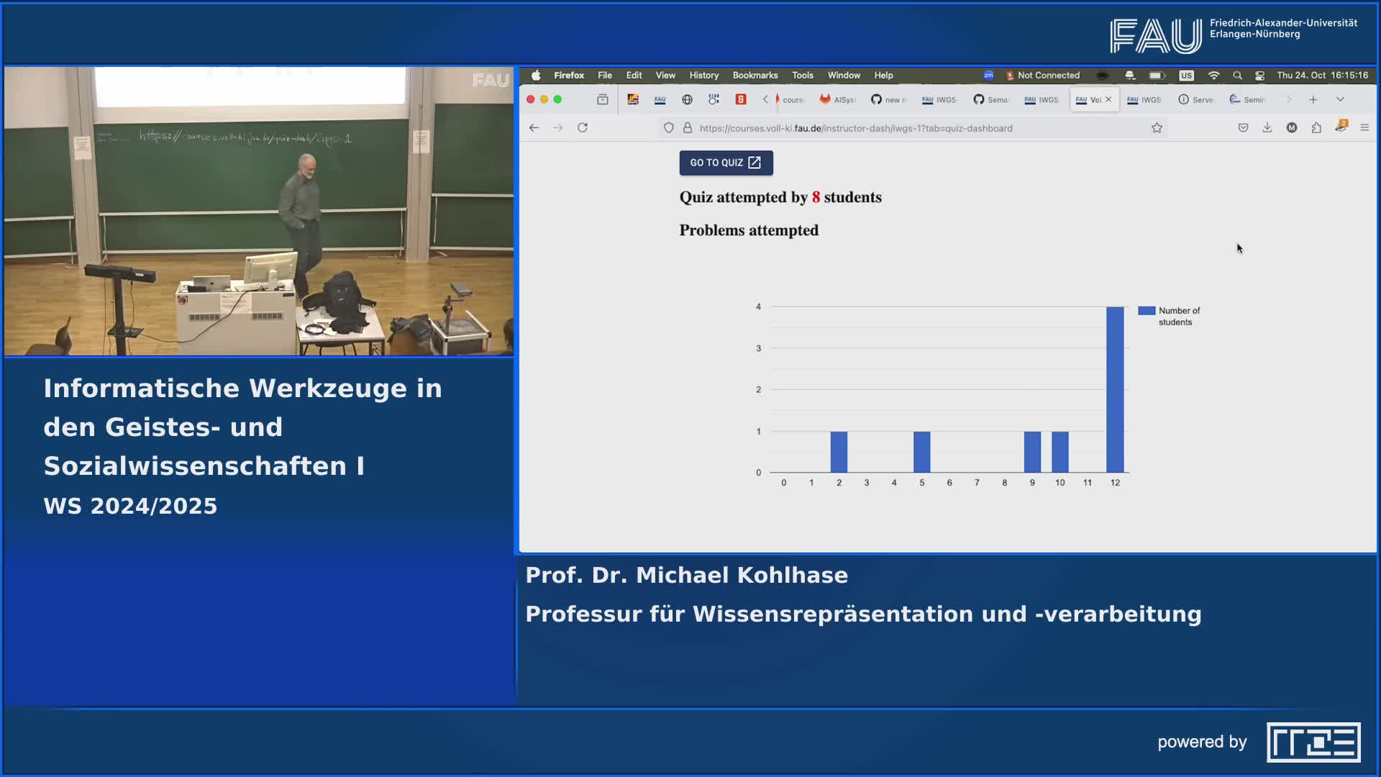Open Spotlight search in the menu bar

click(1238, 75)
